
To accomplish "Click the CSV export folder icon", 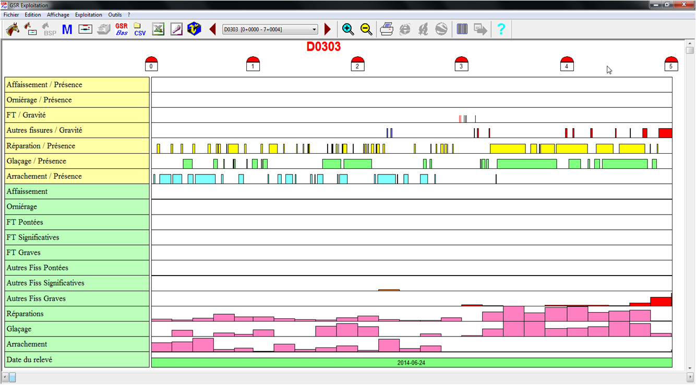I will pos(140,29).
